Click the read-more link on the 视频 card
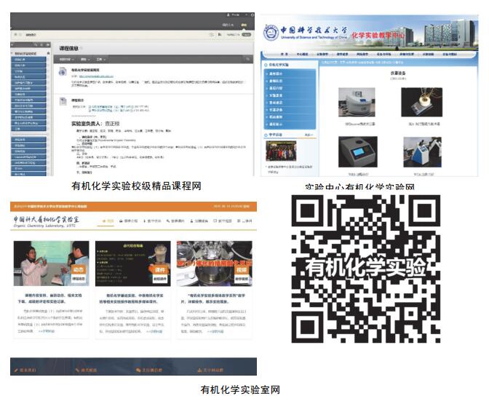The image size is (489, 404). pyautogui.click(x=215, y=331)
